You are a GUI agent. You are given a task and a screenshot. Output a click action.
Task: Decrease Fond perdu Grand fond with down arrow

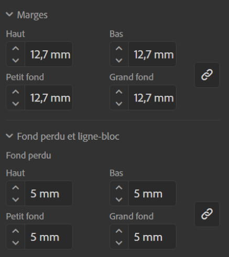coord(119,243)
